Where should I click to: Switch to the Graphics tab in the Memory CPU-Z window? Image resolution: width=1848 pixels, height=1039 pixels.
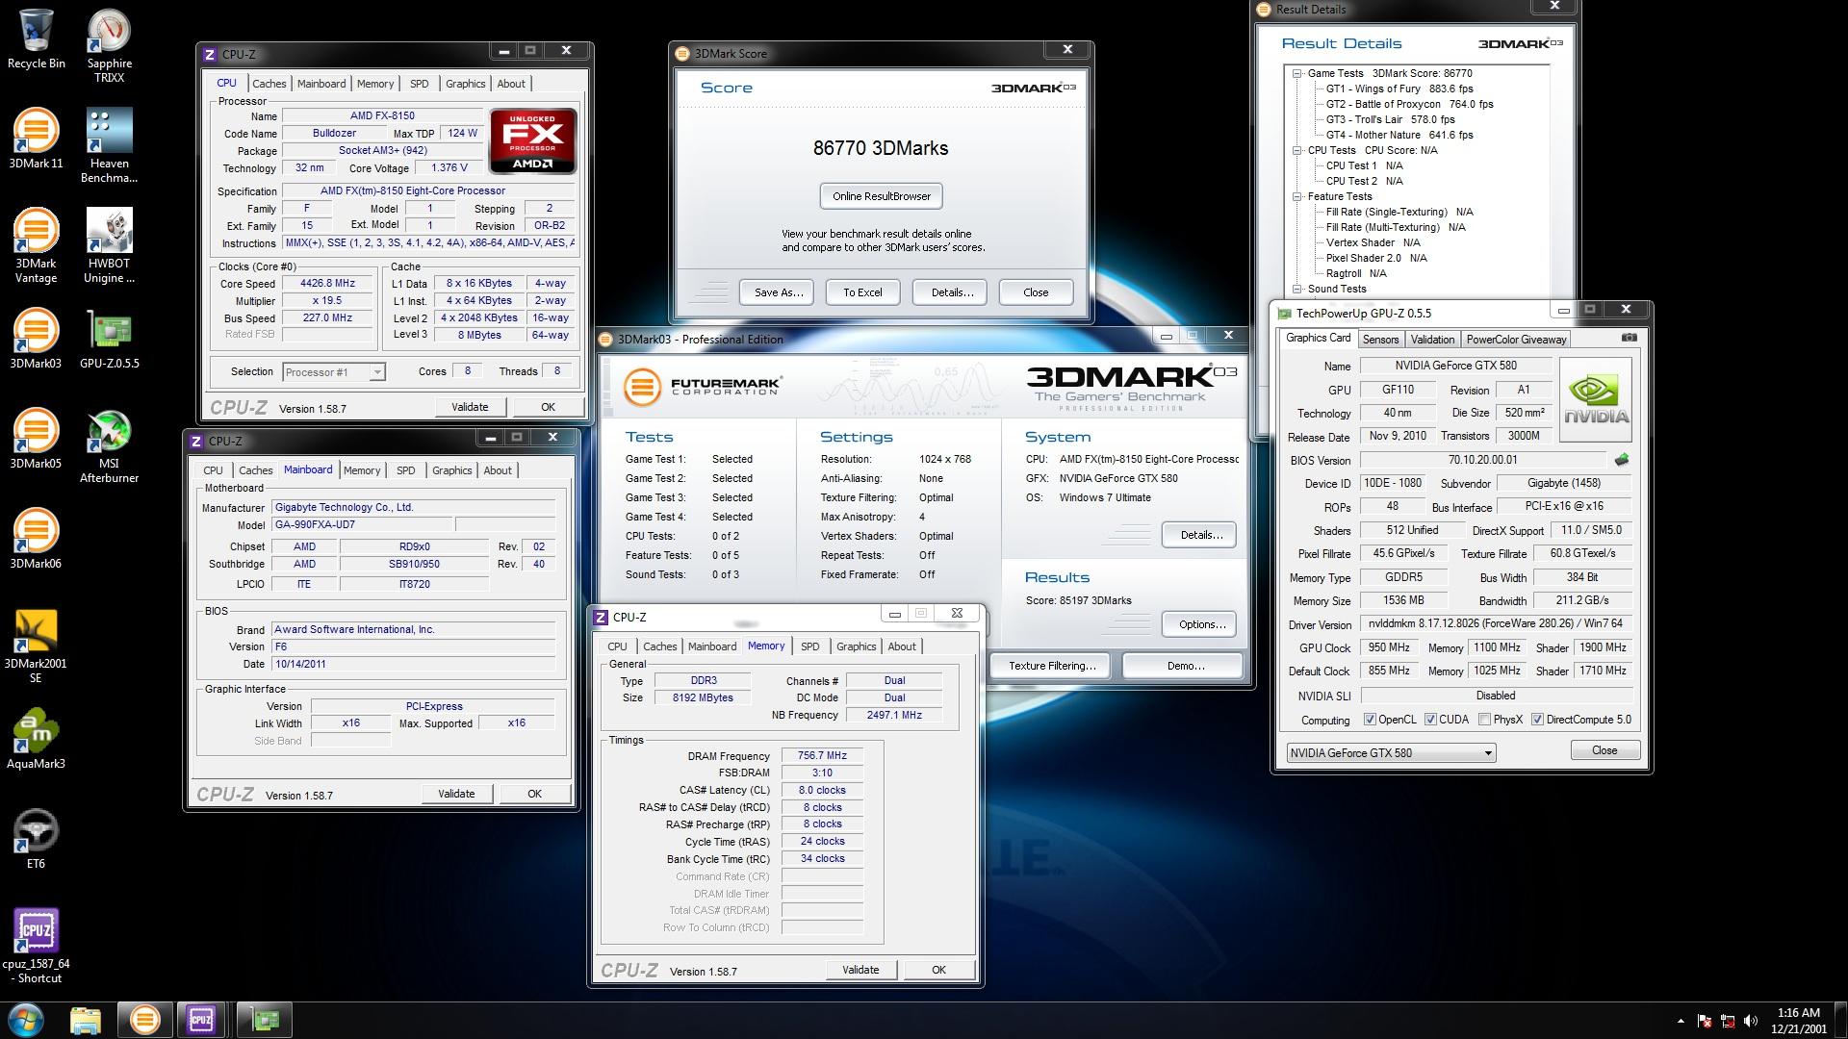click(856, 646)
